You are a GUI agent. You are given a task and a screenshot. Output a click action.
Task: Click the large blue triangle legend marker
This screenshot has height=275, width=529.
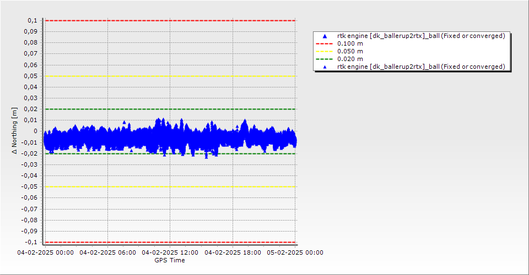(325, 36)
